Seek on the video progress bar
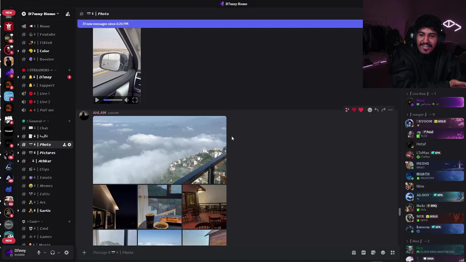Image resolution: width=466 pixels, height=262 pixels. point(113,100)
